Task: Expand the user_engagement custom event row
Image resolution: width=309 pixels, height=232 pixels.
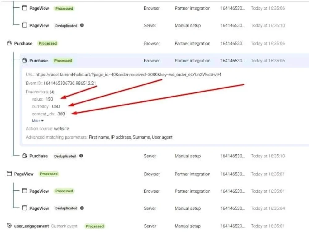Action: coord(154,226)
